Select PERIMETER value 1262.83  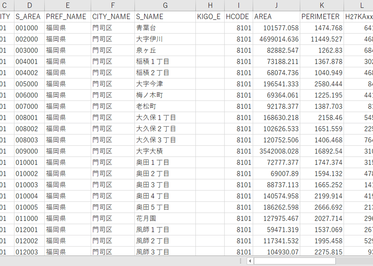[x=322, y=50]
